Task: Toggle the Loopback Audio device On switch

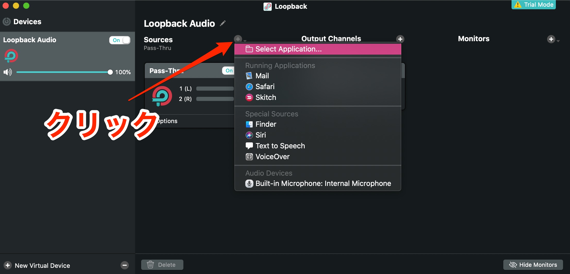Action: pos(120,40)
